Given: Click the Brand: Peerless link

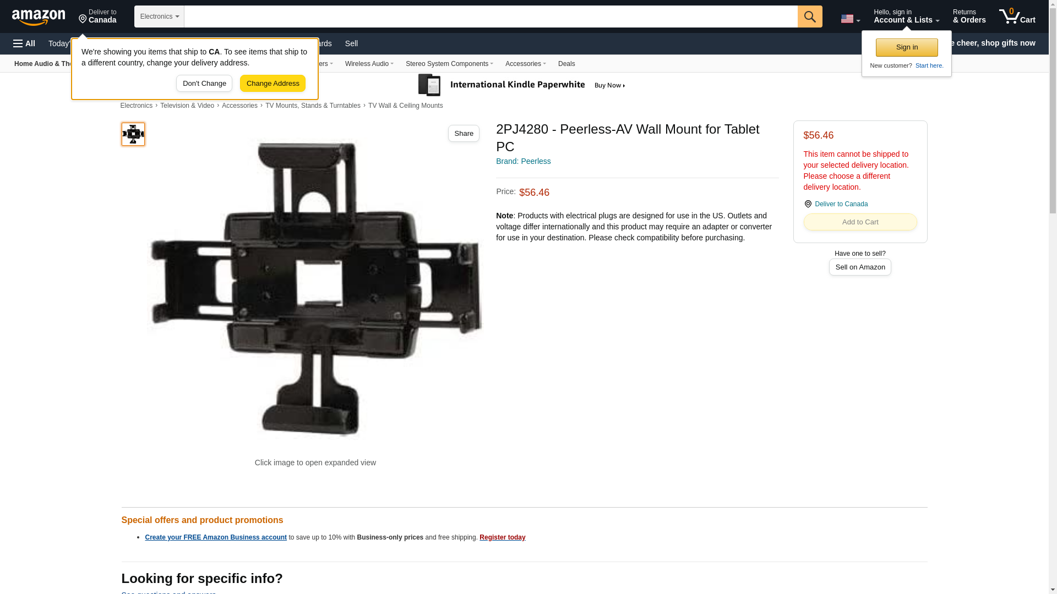Looking at the screenshot, I should tap(523, 161).
